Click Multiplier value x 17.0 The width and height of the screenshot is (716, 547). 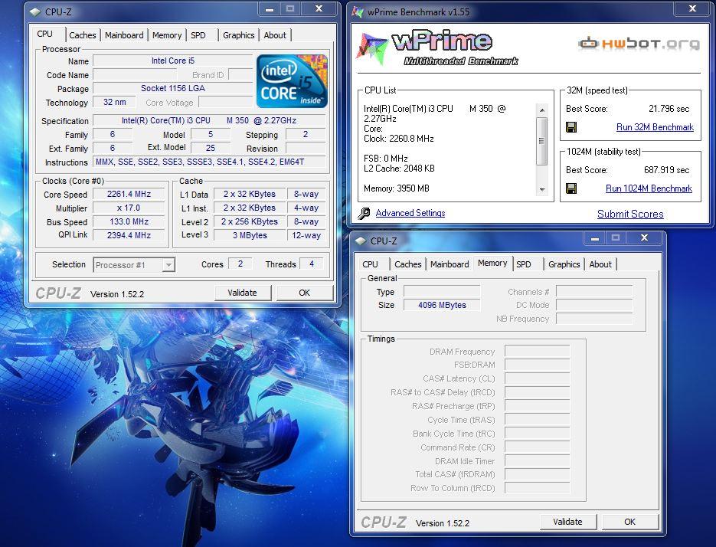129,208
